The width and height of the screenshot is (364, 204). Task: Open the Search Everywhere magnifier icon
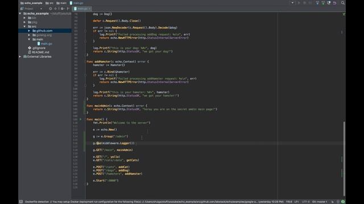[x=342, y=3]
